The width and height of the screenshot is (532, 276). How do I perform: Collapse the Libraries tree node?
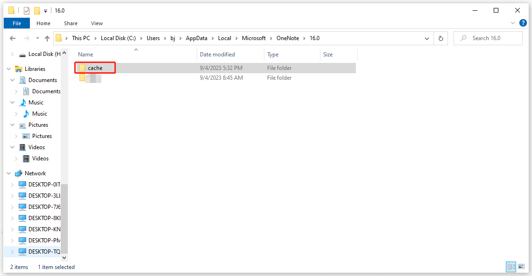tap(9, 69)
